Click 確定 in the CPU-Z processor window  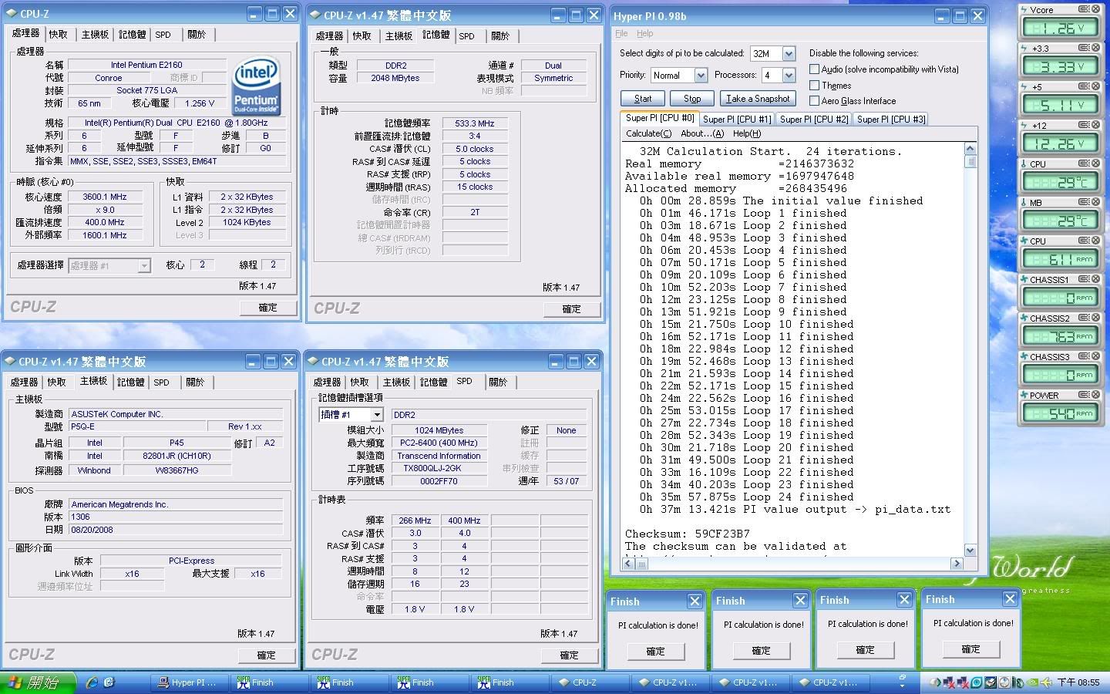pos(267,307)
